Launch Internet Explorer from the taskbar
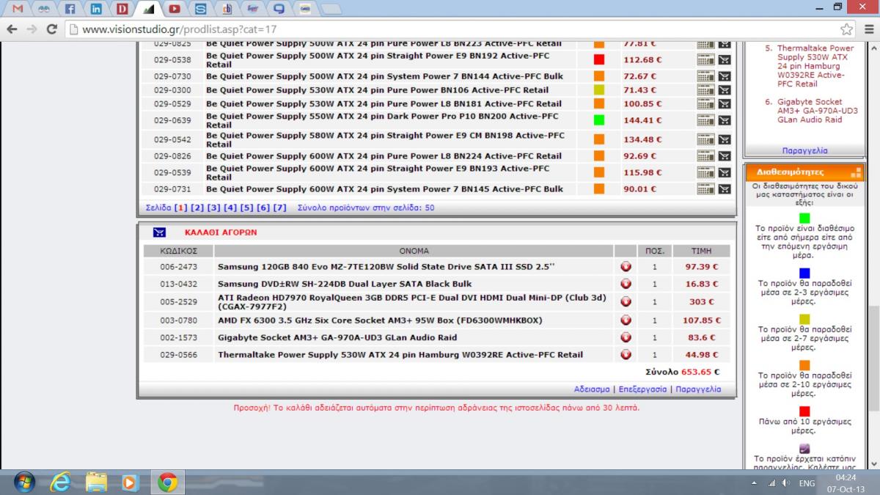This screenshot has height=495, width=880. click(x=62, y=483)
